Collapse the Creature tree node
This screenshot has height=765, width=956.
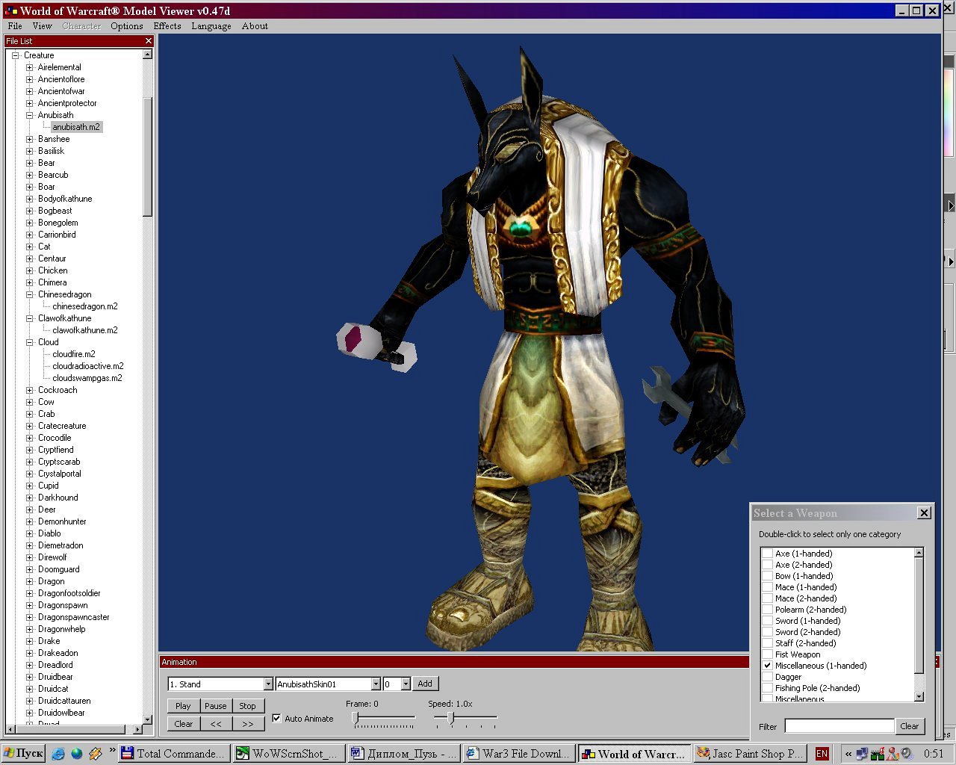click(15, 55)
